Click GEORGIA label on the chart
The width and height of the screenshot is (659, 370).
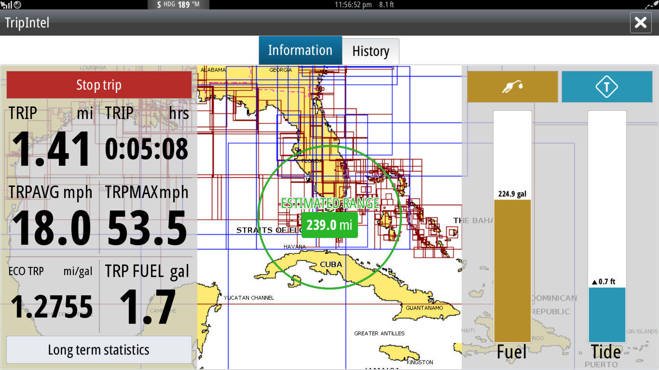[281, 70]
